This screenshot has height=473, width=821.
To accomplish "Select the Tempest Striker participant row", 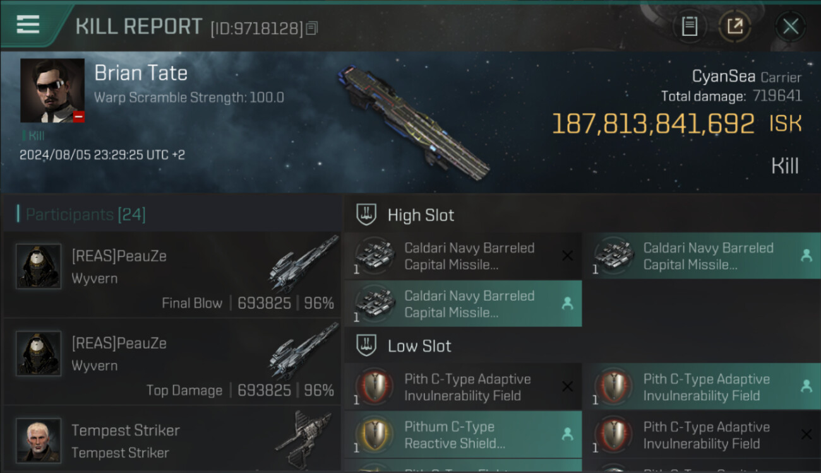I will point(172,439).
